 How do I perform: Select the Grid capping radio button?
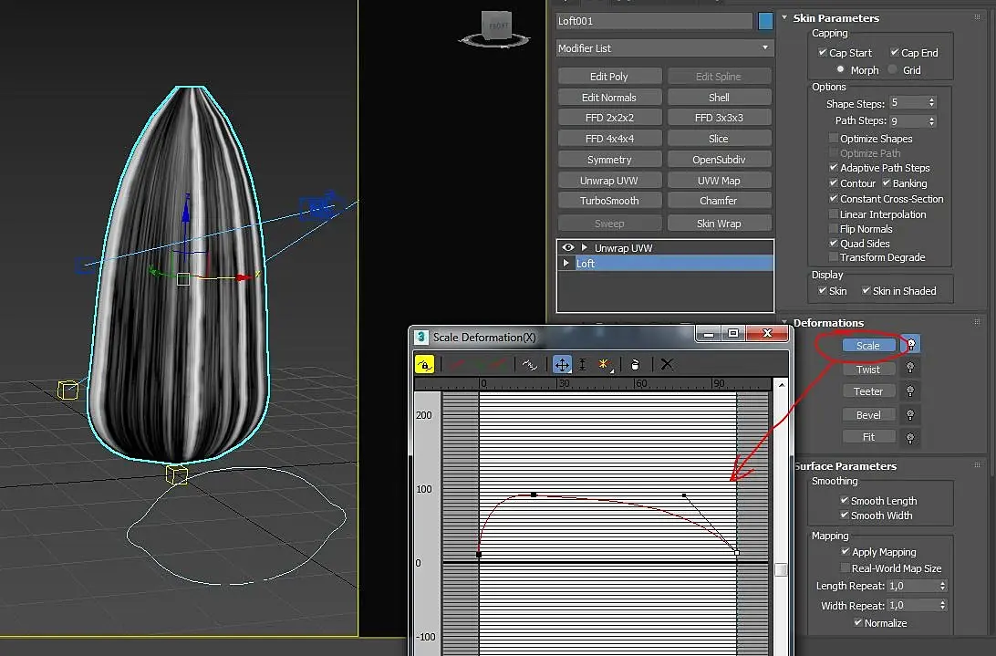coord(892,70)
